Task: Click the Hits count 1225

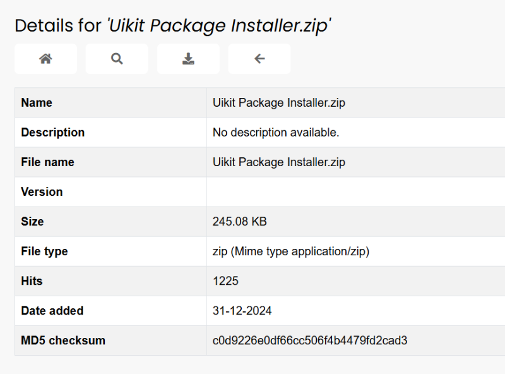Action: [x=225, y=281]
